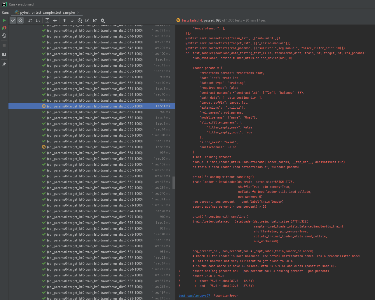This screenshot has height=300, width=375.
Task: Close the pytest run tab
Action: click(79, 13)
